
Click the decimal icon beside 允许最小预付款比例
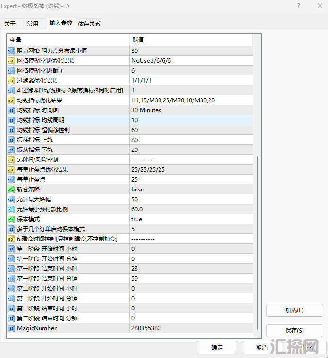[11, 209]
